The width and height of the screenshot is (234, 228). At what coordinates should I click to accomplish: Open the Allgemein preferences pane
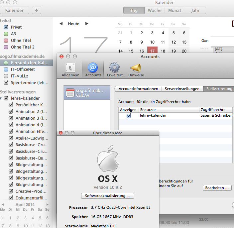tap(70, 70)
